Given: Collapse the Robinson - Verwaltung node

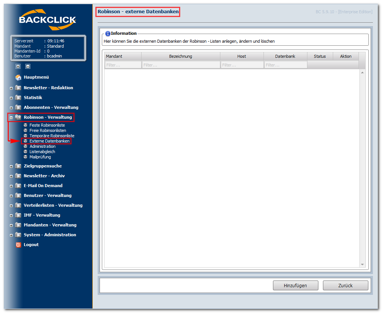Looking at the screenshot, I should [x=11, y=118].
